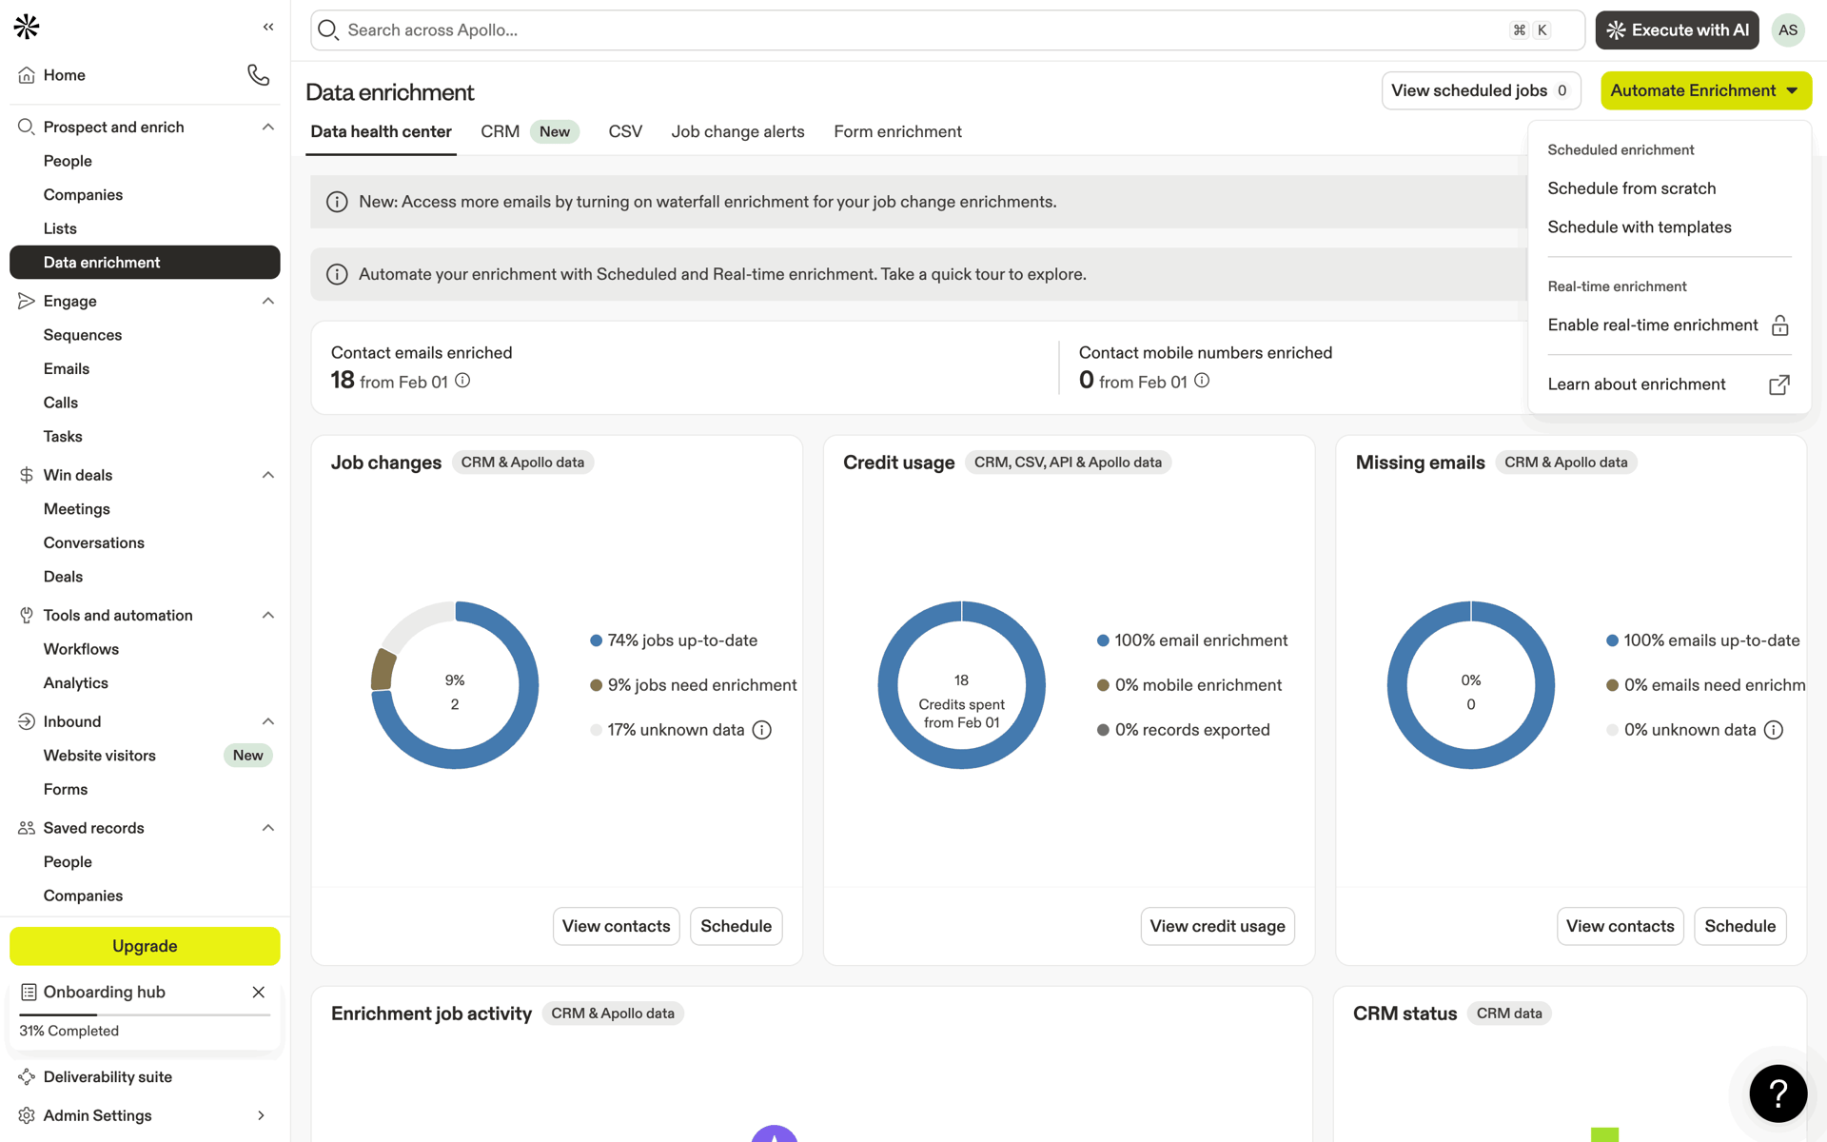The image size is (1827, 1142).
Task: Collapse the Inbound section chevron
Action: (268, 721)
